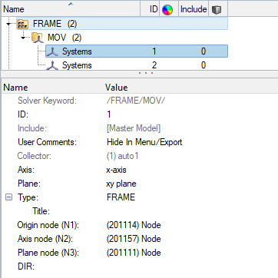Click the Origin node (N1) label

48,225
